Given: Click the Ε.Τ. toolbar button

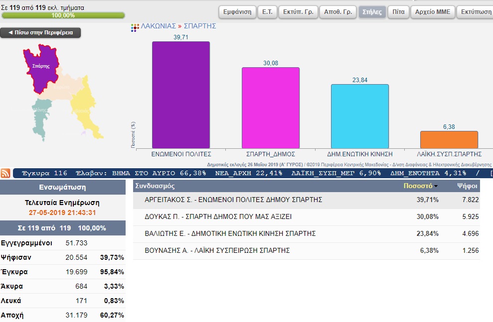Looking at the screenshot, I should [267, 12].
